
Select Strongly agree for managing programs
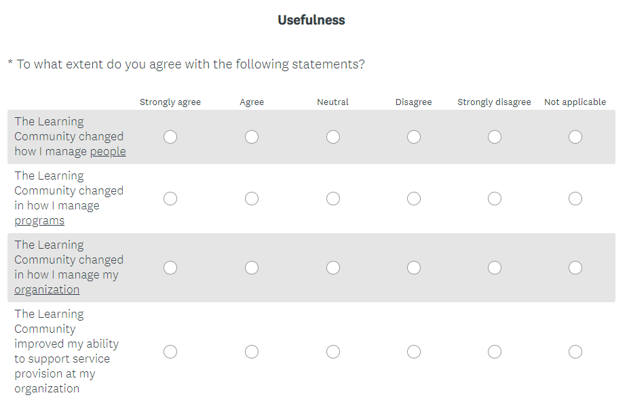click(x=170, y=199)
